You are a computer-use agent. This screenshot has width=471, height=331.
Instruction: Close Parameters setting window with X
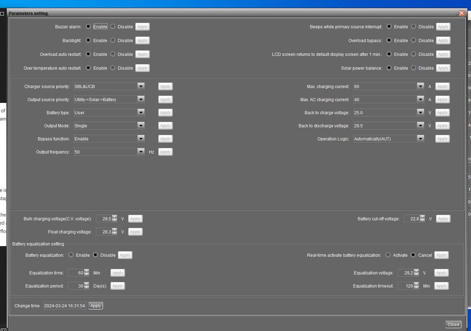(x=462, y=13)
